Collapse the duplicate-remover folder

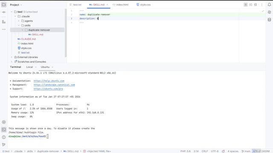tap(22, 30)
